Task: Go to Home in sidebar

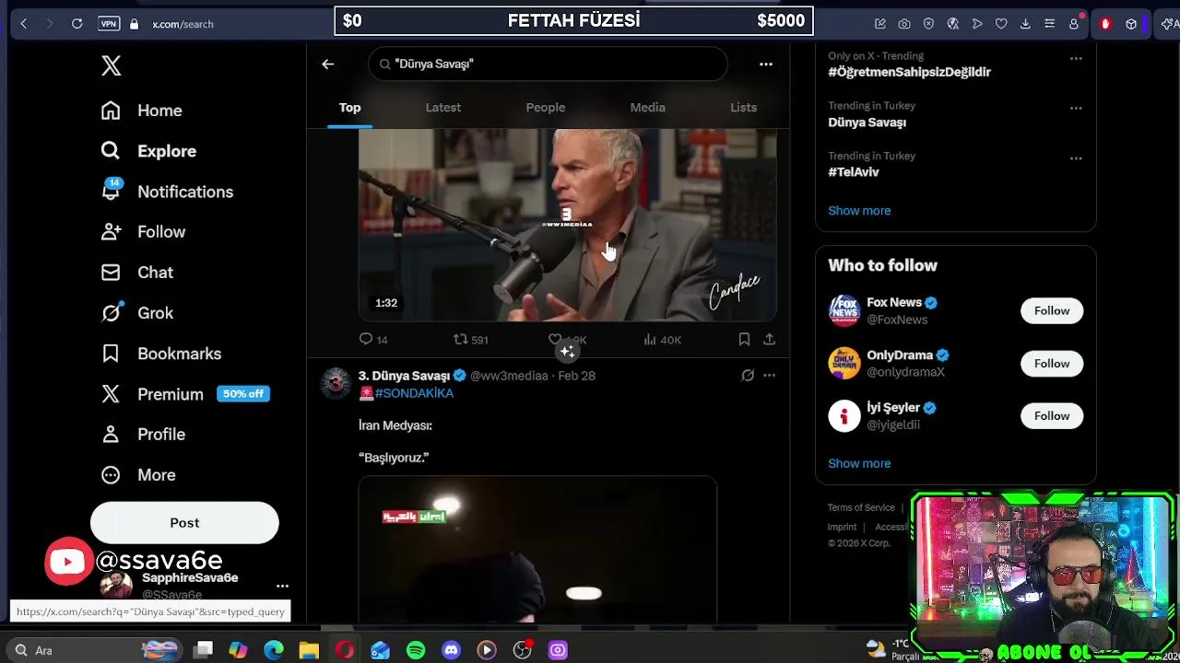Action: pyautogui.click(x=142, y=110)
